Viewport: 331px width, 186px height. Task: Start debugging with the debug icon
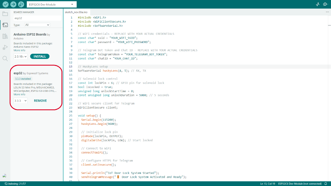tap(21, 4)
